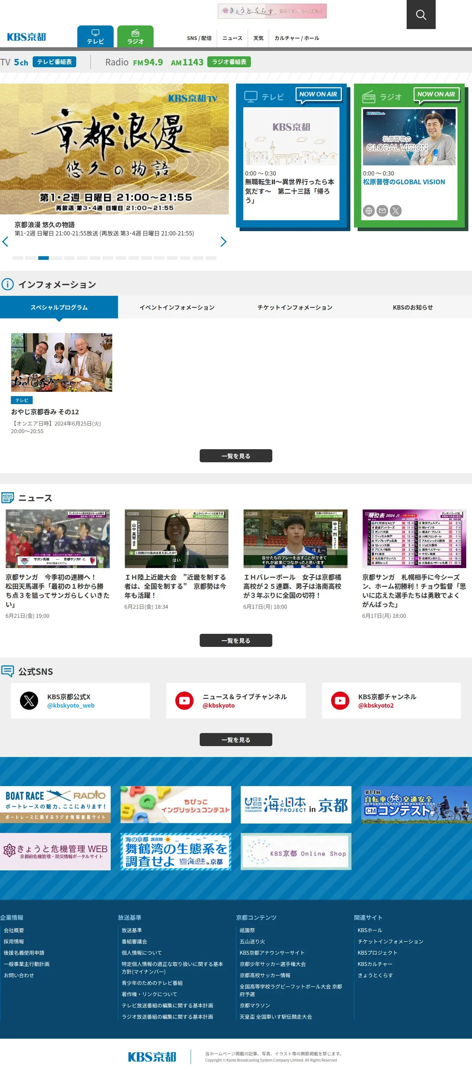Open the おやじ京都呑み その12 title
472x1075 pixels.
click(45, 412)
